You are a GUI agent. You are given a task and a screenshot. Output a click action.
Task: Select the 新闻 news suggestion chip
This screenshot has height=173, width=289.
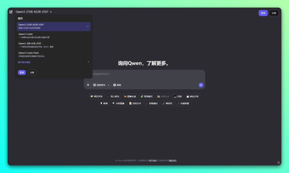104,103
